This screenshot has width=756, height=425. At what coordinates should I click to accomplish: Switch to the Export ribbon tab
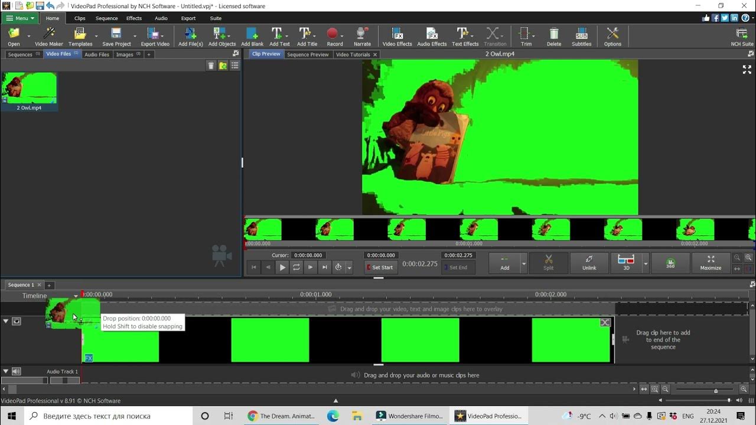[x=188, y=18]
